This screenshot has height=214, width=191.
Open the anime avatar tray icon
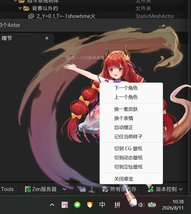[x=64, y=205]
